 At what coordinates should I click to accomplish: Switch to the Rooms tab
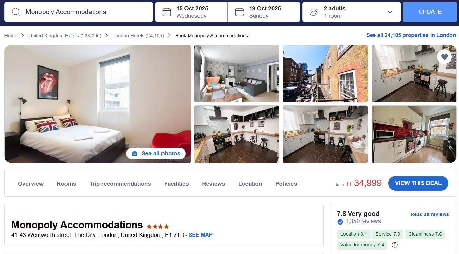(x=66, y=184)
